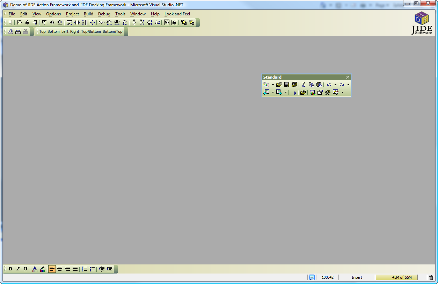The width and height of the screenshot is (438, 284).
Task: Open the Navigate Forward dropdown arrow
Action: coord(286,93)
